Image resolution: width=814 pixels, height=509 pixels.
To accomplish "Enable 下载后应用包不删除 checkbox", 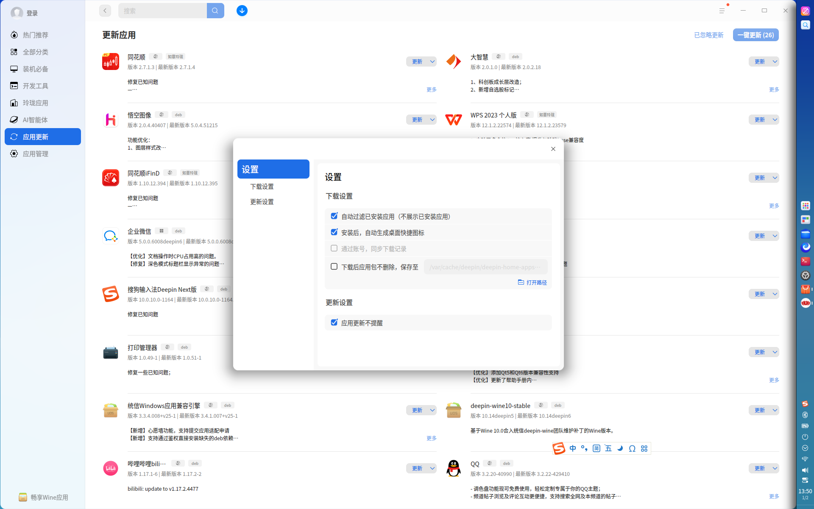I will pos(334,266).
